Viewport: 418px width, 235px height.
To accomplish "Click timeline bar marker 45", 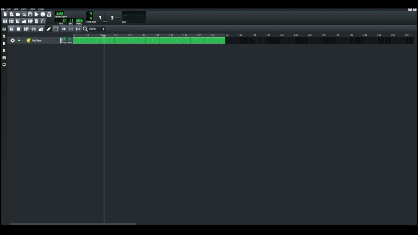I will [227, 35].
